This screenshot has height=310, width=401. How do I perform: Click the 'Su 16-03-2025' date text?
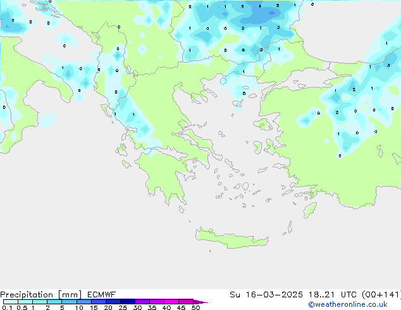pos(266,295)
